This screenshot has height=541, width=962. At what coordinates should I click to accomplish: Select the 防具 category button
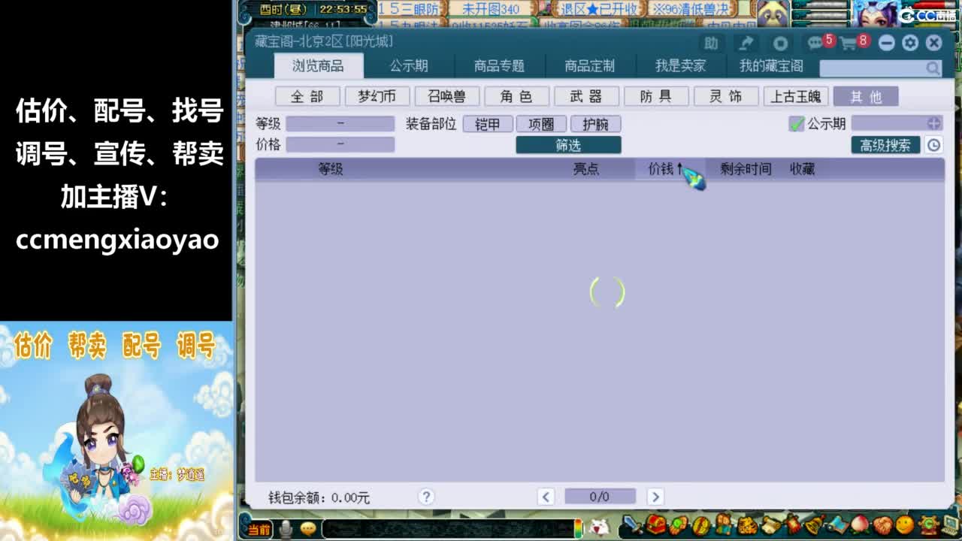pyautogui.click(x=656, y=97)
